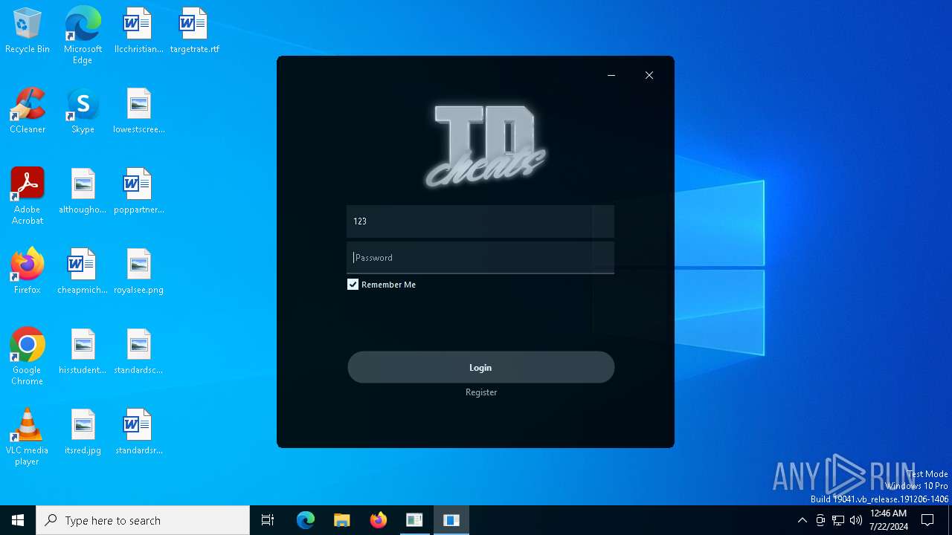Launch Microsoft Edge from desktop shortcut

[83, 35]
